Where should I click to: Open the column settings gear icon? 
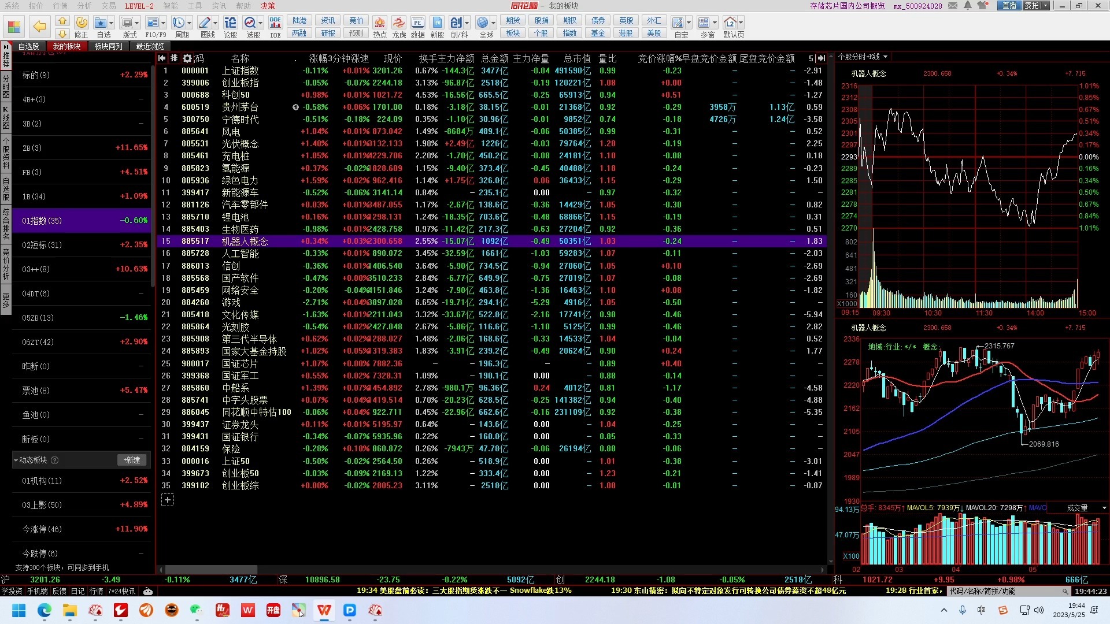[x=187, y=58]
